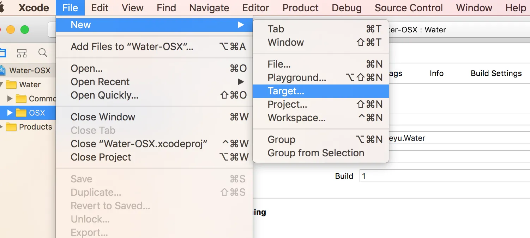
Task: Choose Playground… from the New submenu
Action: point(297,78)
